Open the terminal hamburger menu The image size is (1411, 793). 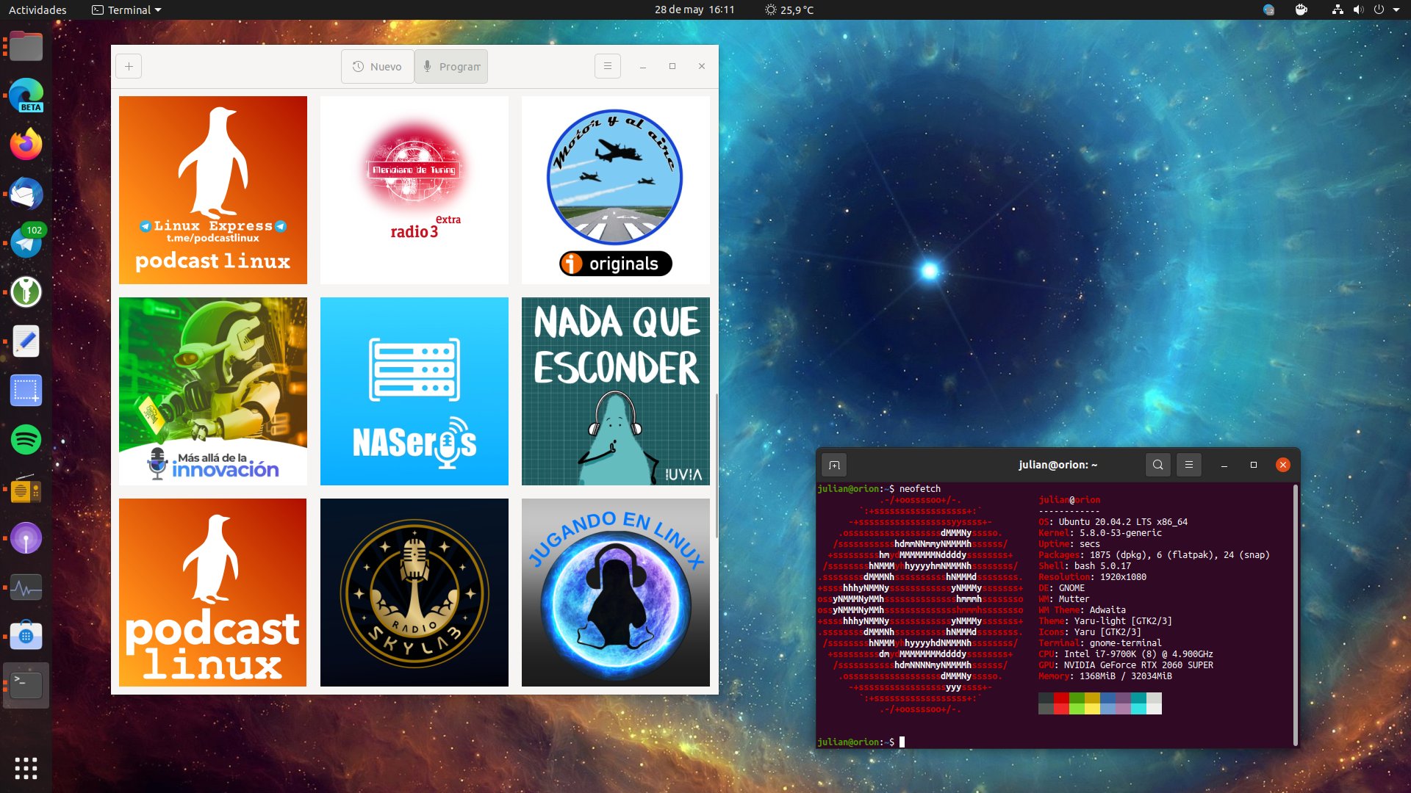tap(1188, 465)
